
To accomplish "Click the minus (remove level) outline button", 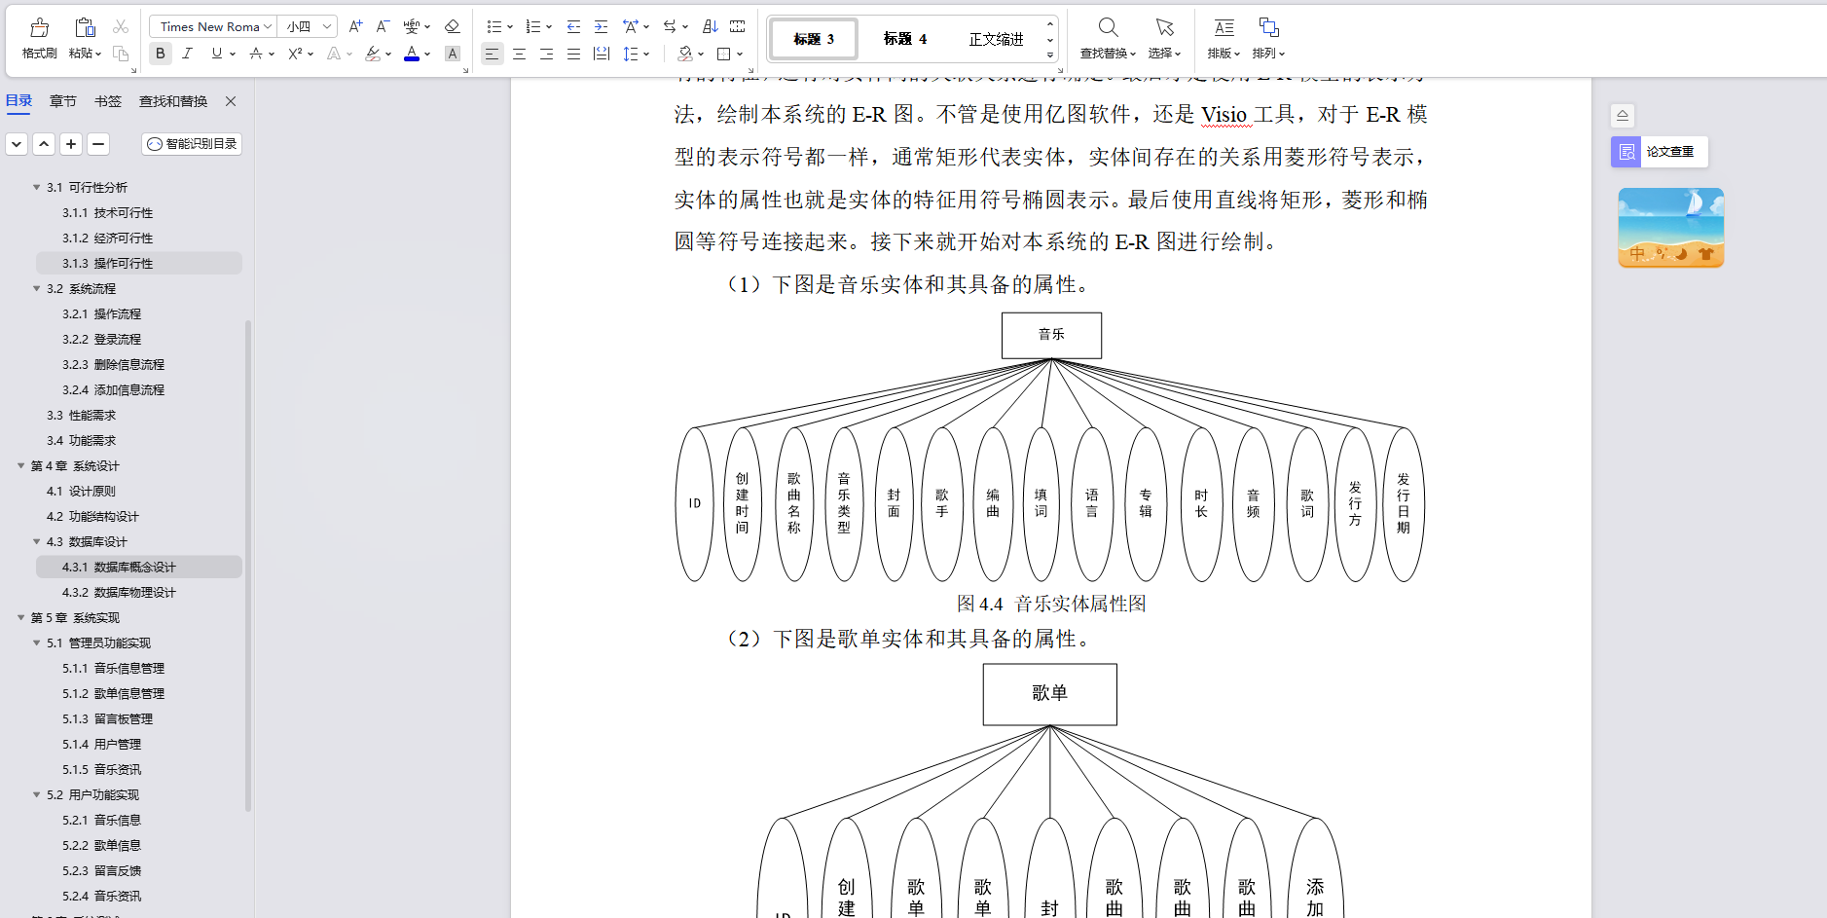I will coord(98,144).
